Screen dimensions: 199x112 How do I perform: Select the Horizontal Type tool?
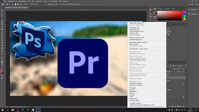tap(2, 54)
